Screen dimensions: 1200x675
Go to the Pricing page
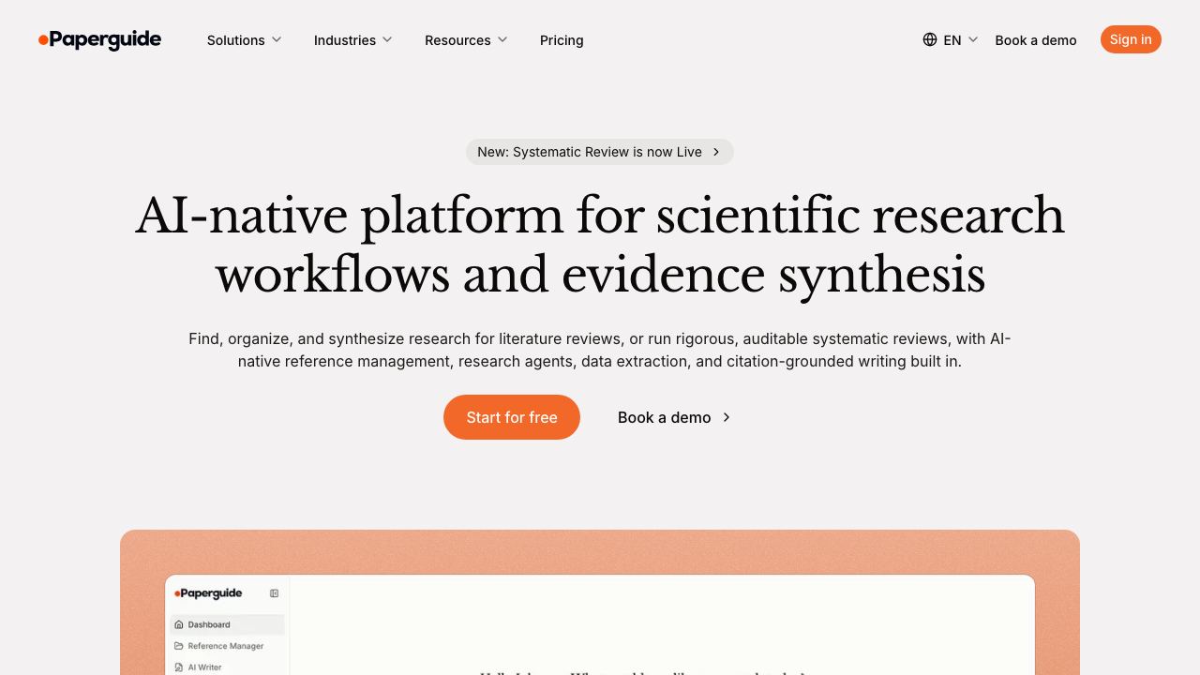(562, 40)
